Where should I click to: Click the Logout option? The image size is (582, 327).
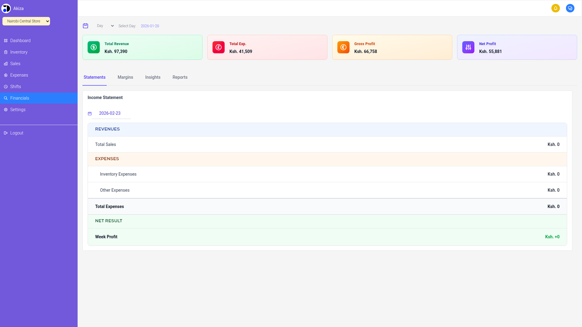pos(16,133)
